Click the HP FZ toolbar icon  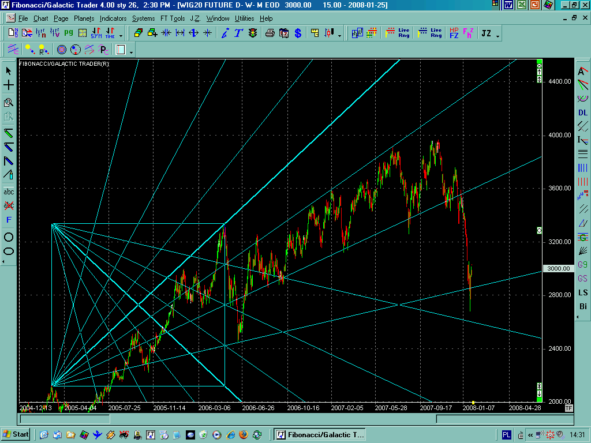pos(454,33)
